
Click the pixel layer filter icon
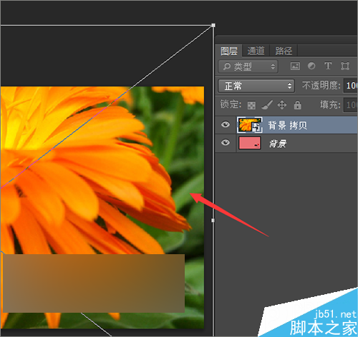click(x=295, y=66)
